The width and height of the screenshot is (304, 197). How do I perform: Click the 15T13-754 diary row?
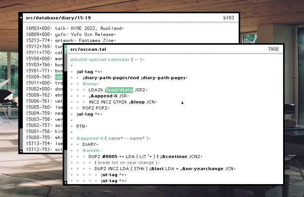[x=44, y=144]
